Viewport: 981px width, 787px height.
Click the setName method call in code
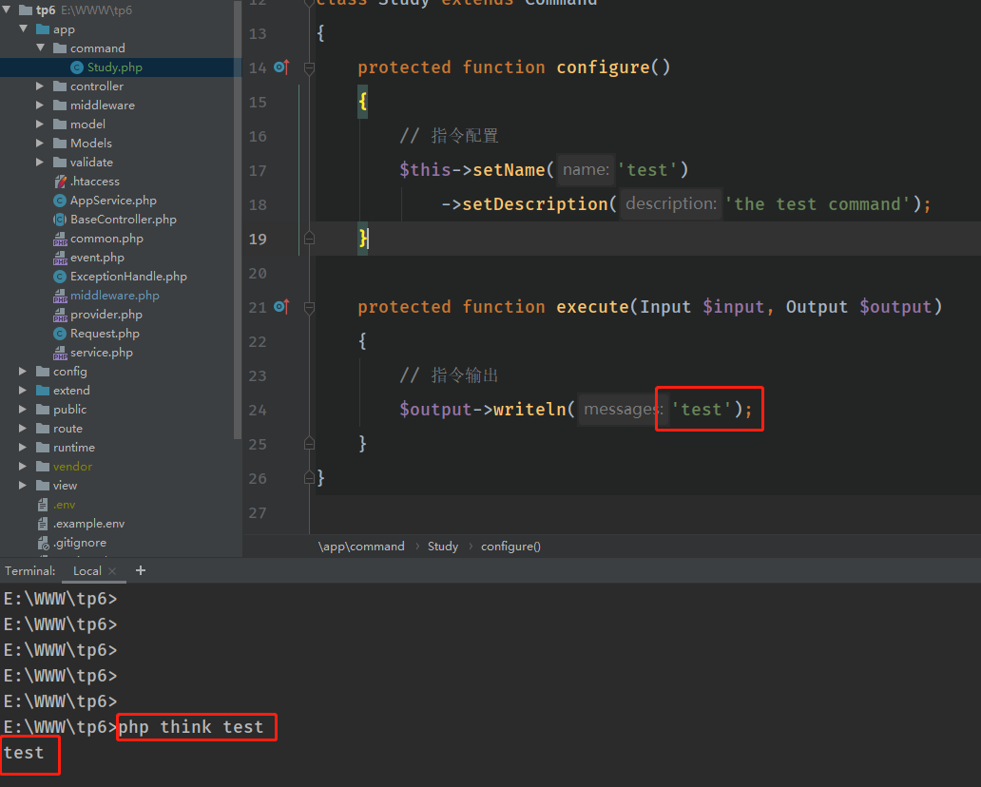[509, 169]
